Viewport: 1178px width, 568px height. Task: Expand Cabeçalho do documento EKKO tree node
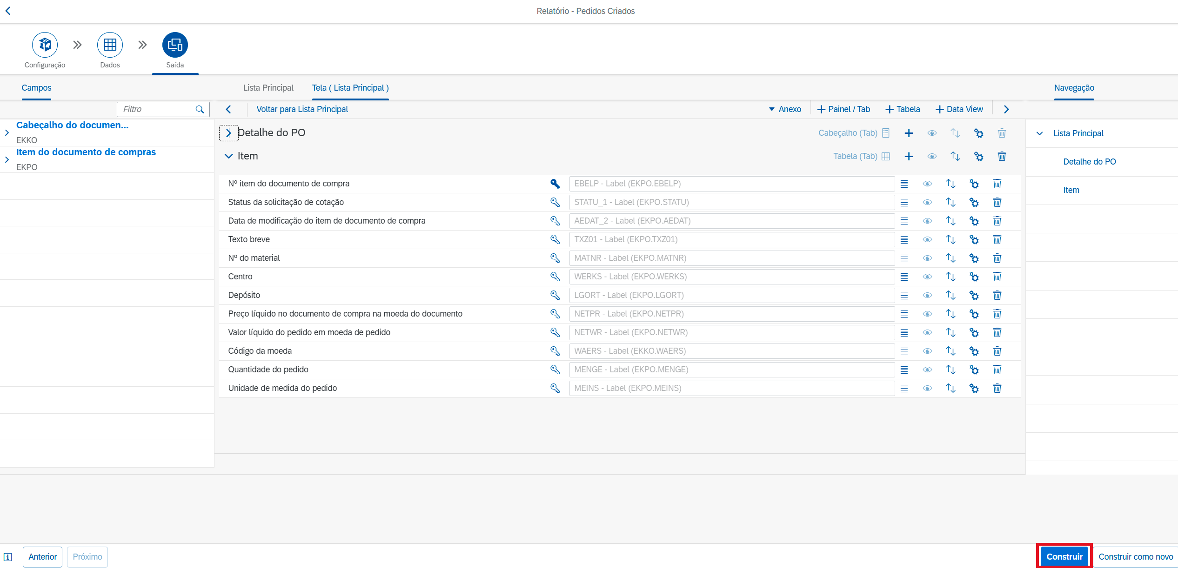(x=7, y=132)
